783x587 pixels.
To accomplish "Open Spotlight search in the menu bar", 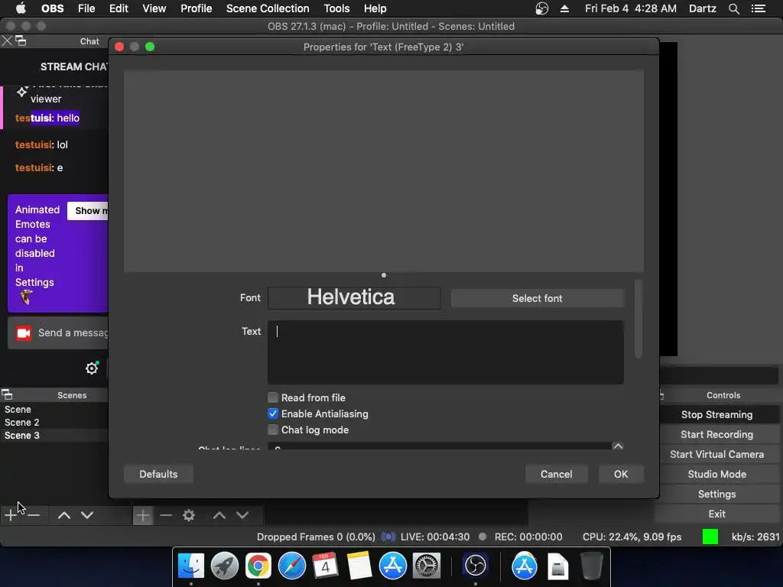I will click(733, 8).
